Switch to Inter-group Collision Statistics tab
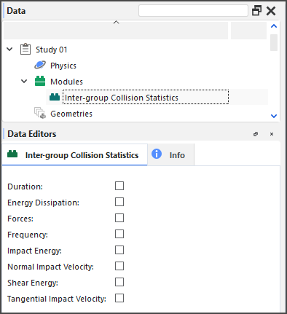Screen dimensions: 287x314 [x=74, y=154]
